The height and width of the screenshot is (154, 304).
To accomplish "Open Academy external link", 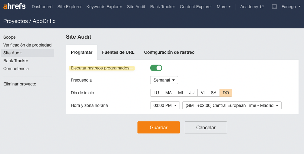I will click(252, 7).
